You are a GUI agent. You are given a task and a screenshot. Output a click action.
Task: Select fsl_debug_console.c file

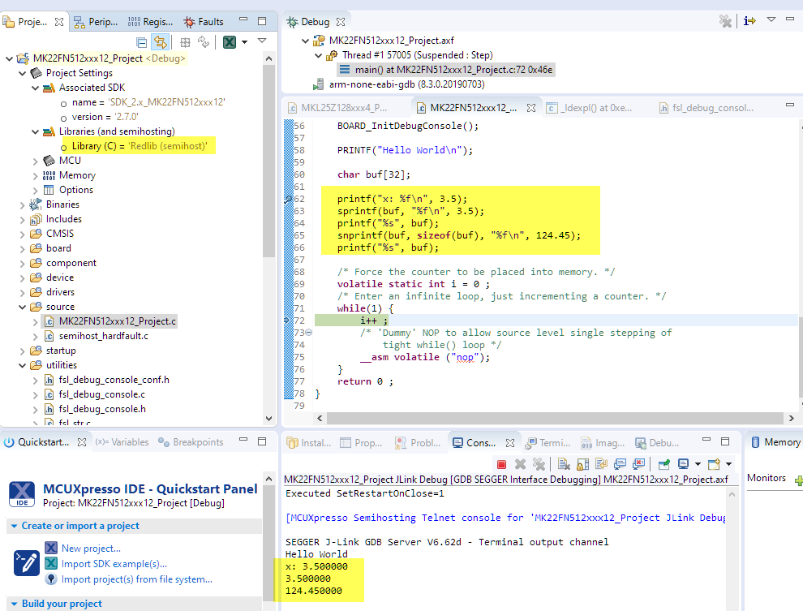pos(101,394)
